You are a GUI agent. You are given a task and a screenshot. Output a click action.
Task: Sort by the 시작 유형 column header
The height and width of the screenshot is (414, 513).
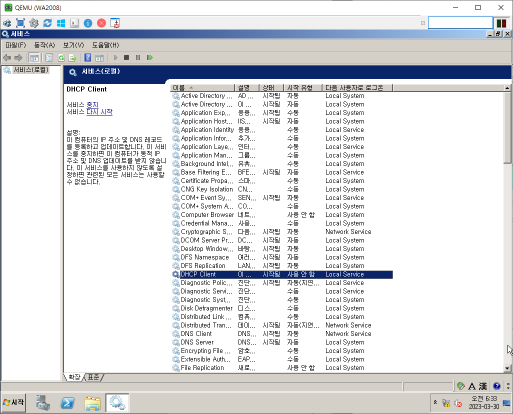pos(303,87)
